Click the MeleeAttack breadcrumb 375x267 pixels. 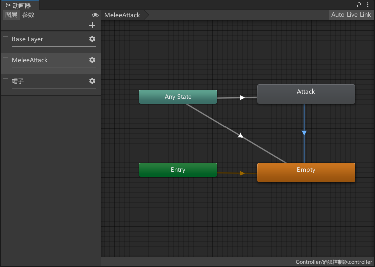tap(122, 15)
